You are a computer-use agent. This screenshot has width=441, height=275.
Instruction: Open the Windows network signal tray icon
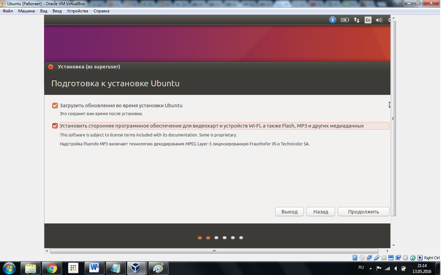[x=387, y=268]
